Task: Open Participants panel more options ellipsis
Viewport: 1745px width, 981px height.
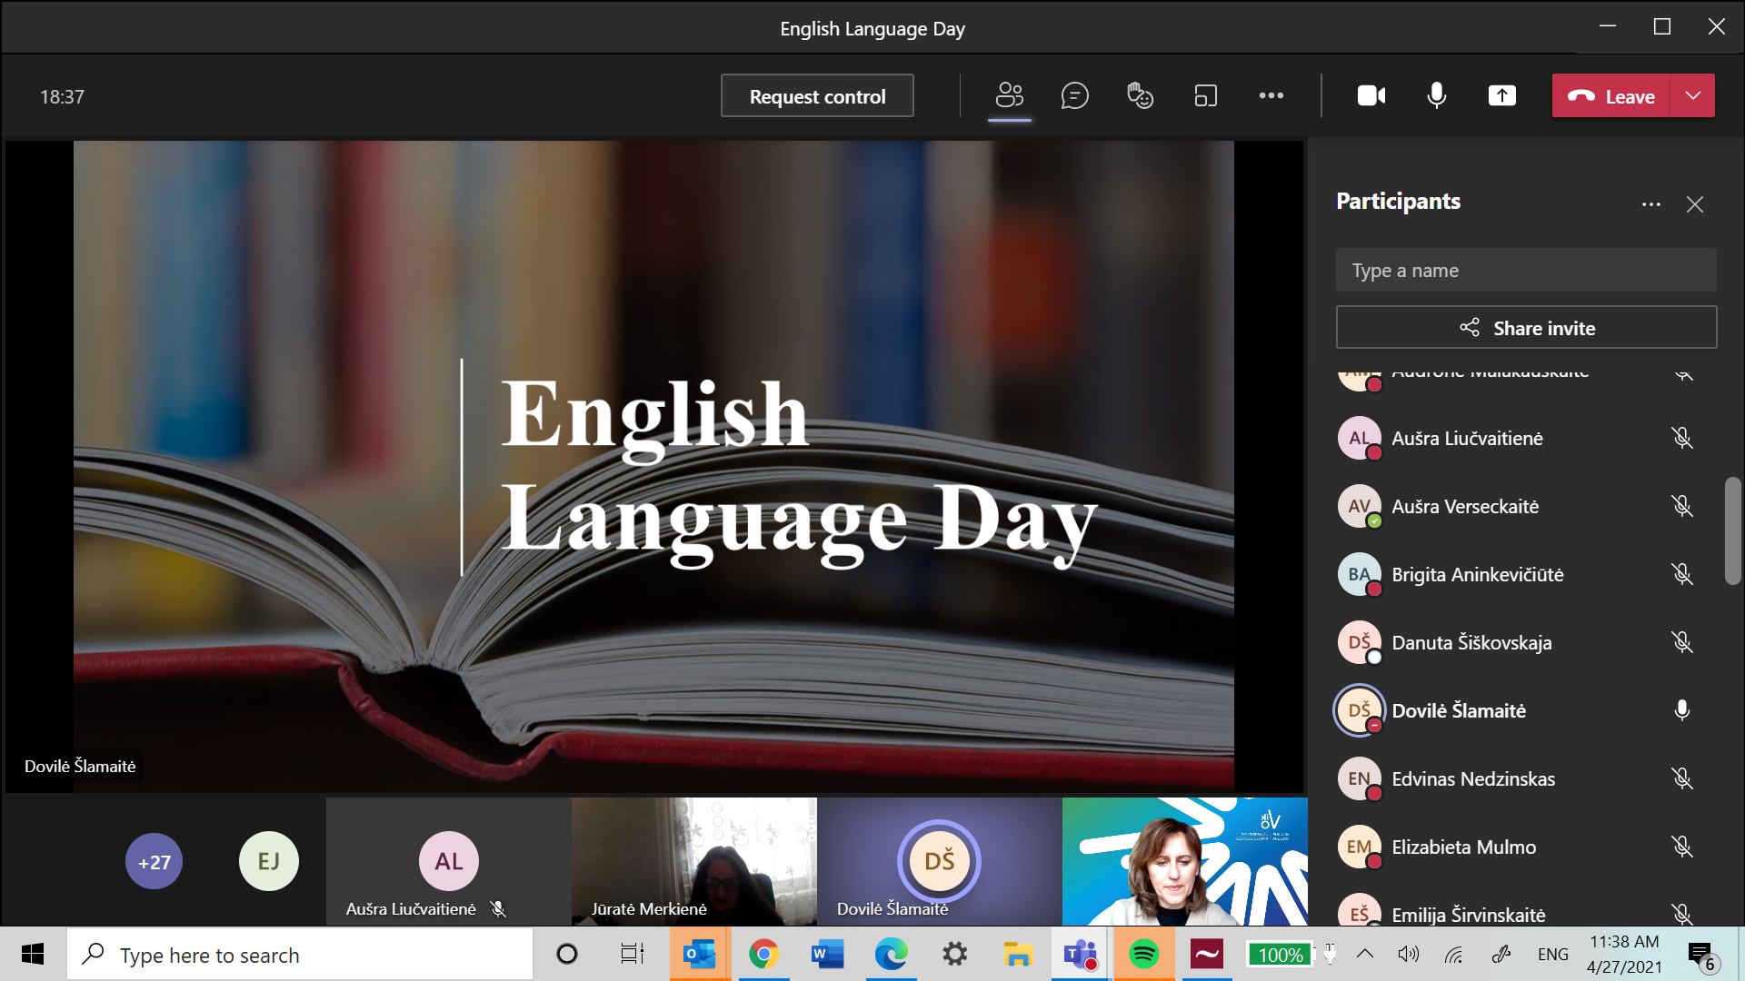Action: pyautogui.click(x=1650, y=204)
